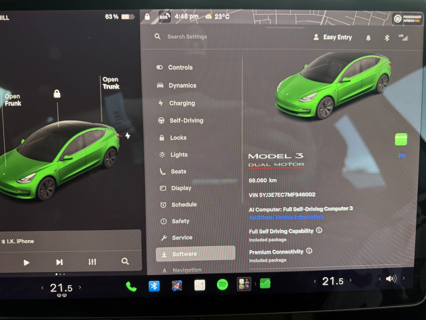Image resolution: width=426 pixels, height=320 pixels.
Task: Open the Navigation maps app icon
Action: 177,286
